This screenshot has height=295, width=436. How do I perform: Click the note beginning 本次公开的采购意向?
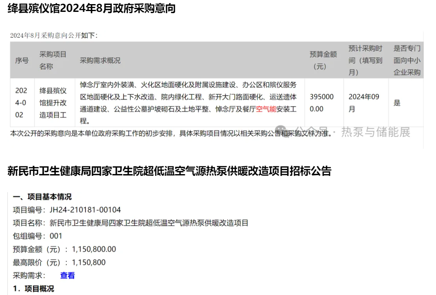[x=171, y=134]
